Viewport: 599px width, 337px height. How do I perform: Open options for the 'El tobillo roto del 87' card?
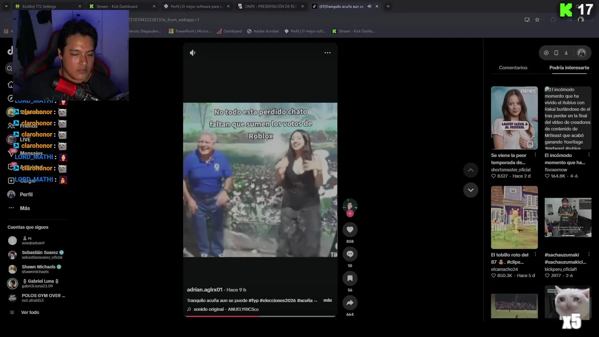pos(535,255)
